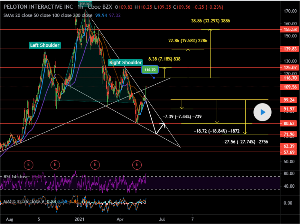
Task: Select the 38.86 (33.29%) 3886 measurement label
Action: 210,21
